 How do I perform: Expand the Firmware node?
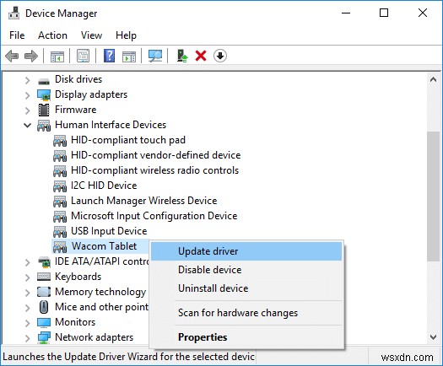[x=27, y=110]
